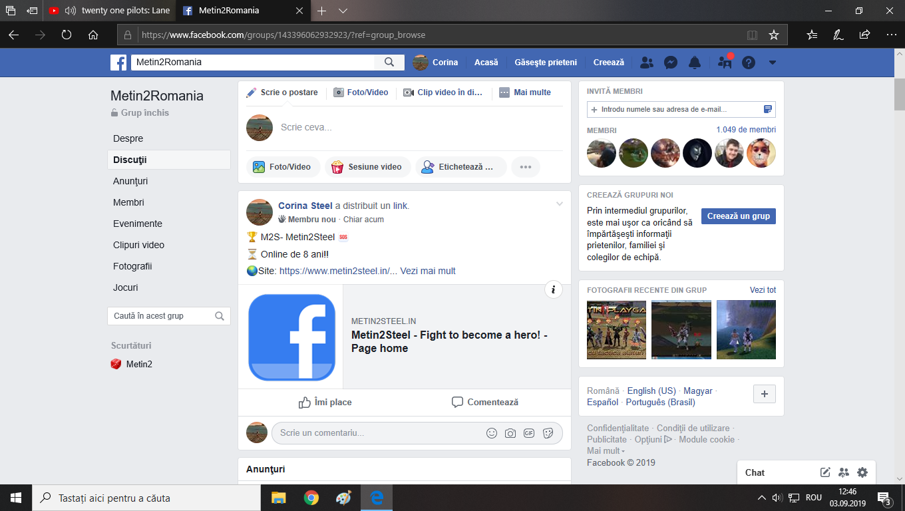
Task: Open the Notifications bell
Action: (695, 63)
